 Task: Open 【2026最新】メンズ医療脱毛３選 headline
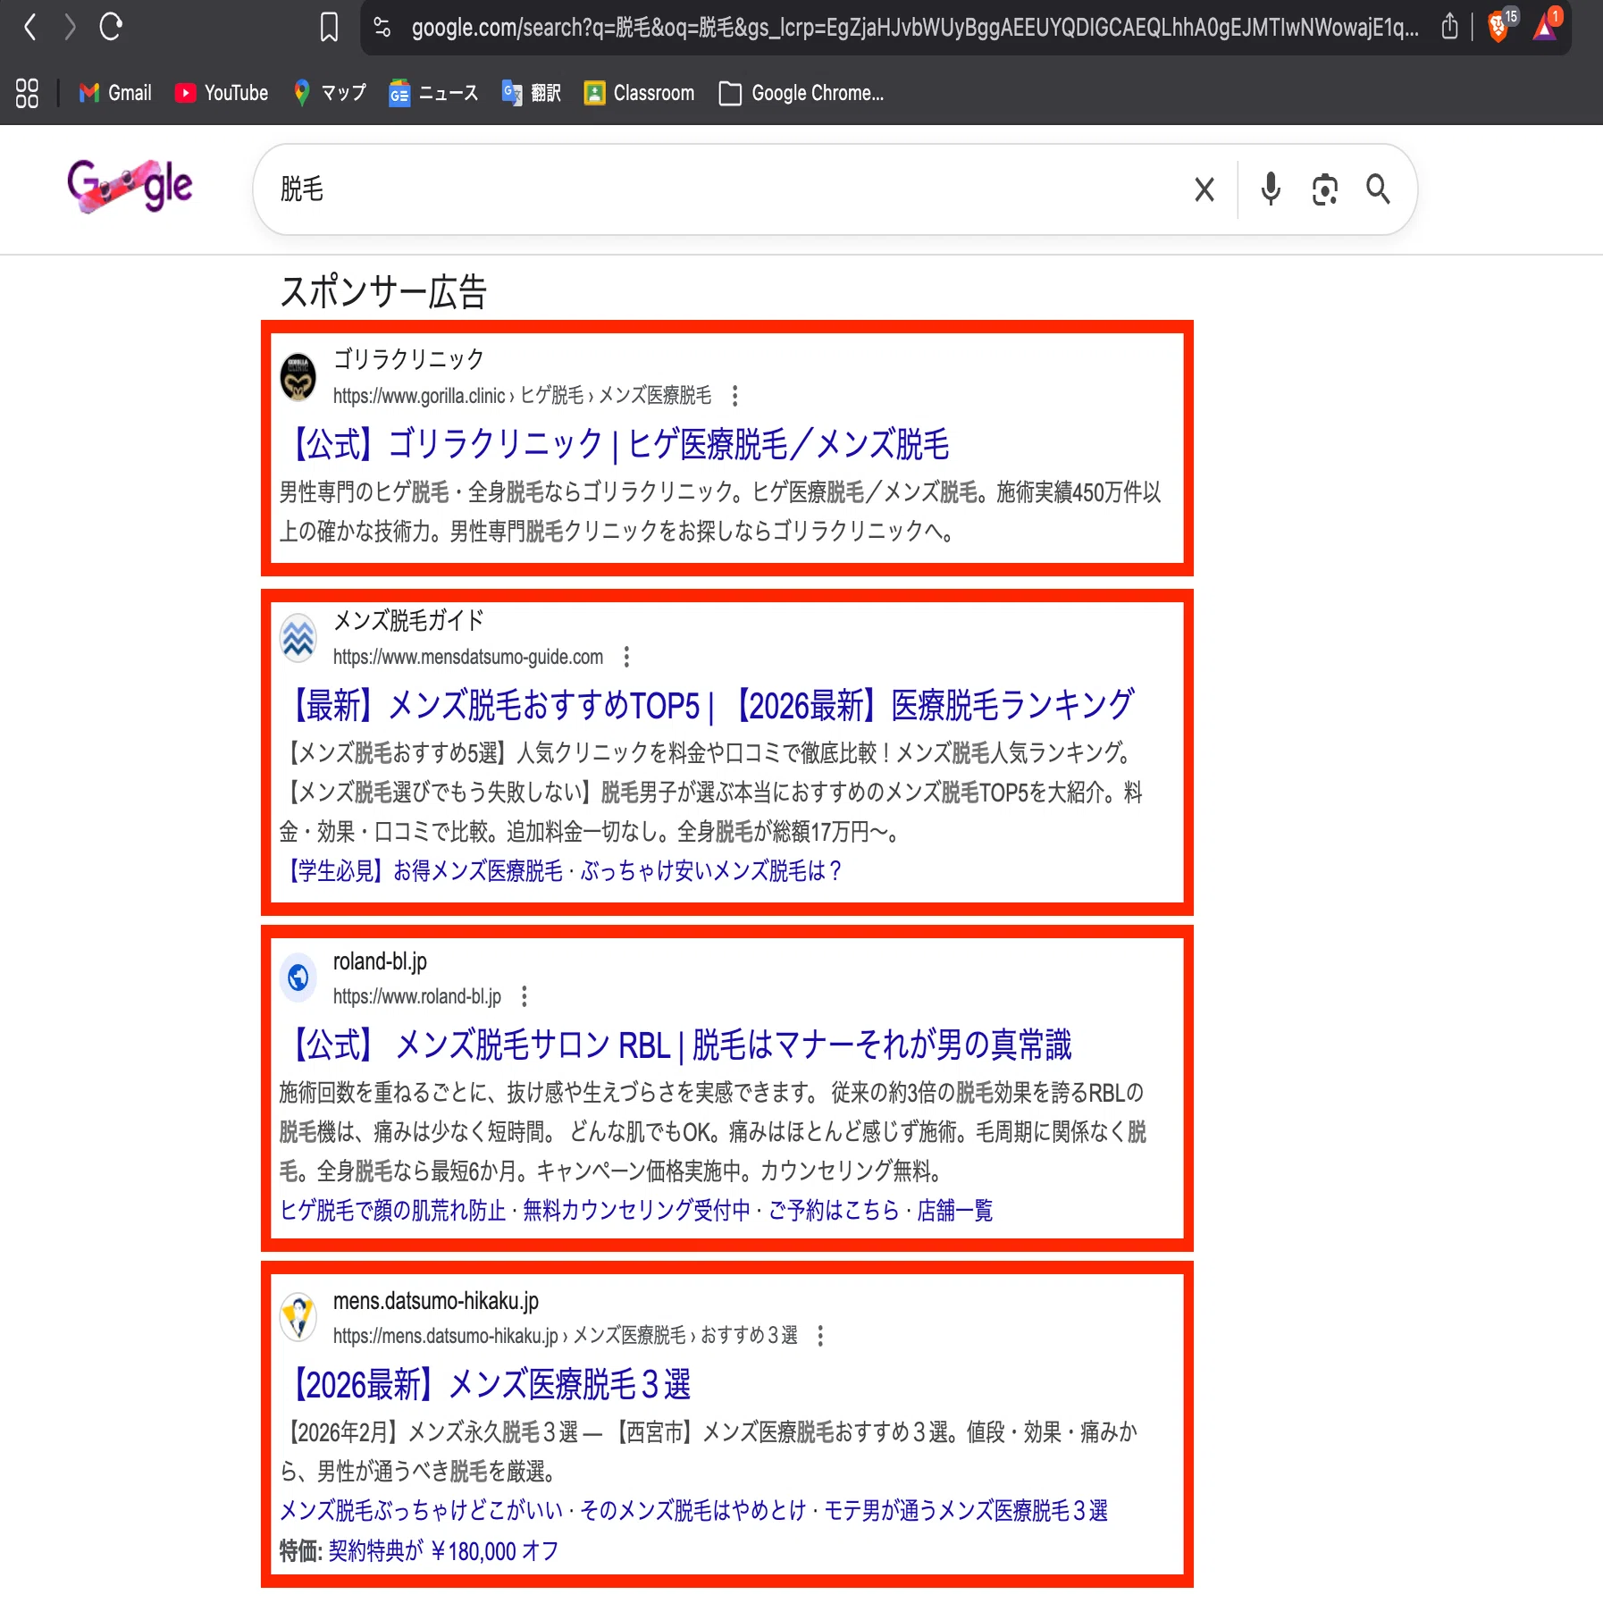click(488, 1384)
